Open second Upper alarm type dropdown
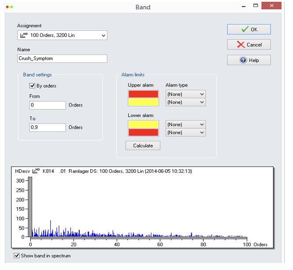The image size is (293, 270). (x=185, y=102)
